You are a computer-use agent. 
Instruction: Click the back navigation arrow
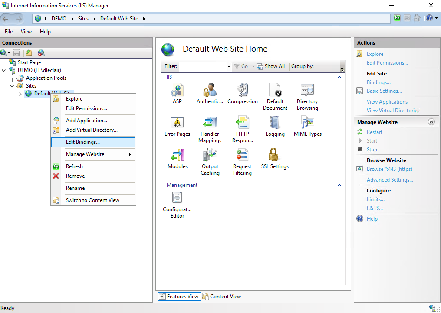coord(6,19)
